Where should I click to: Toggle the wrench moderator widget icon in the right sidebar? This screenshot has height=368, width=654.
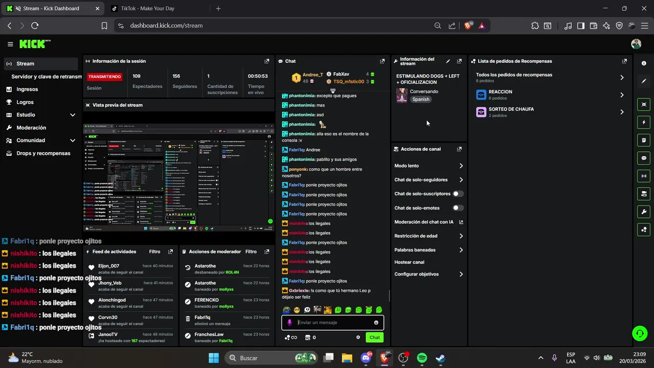click(x=644, y=212)
